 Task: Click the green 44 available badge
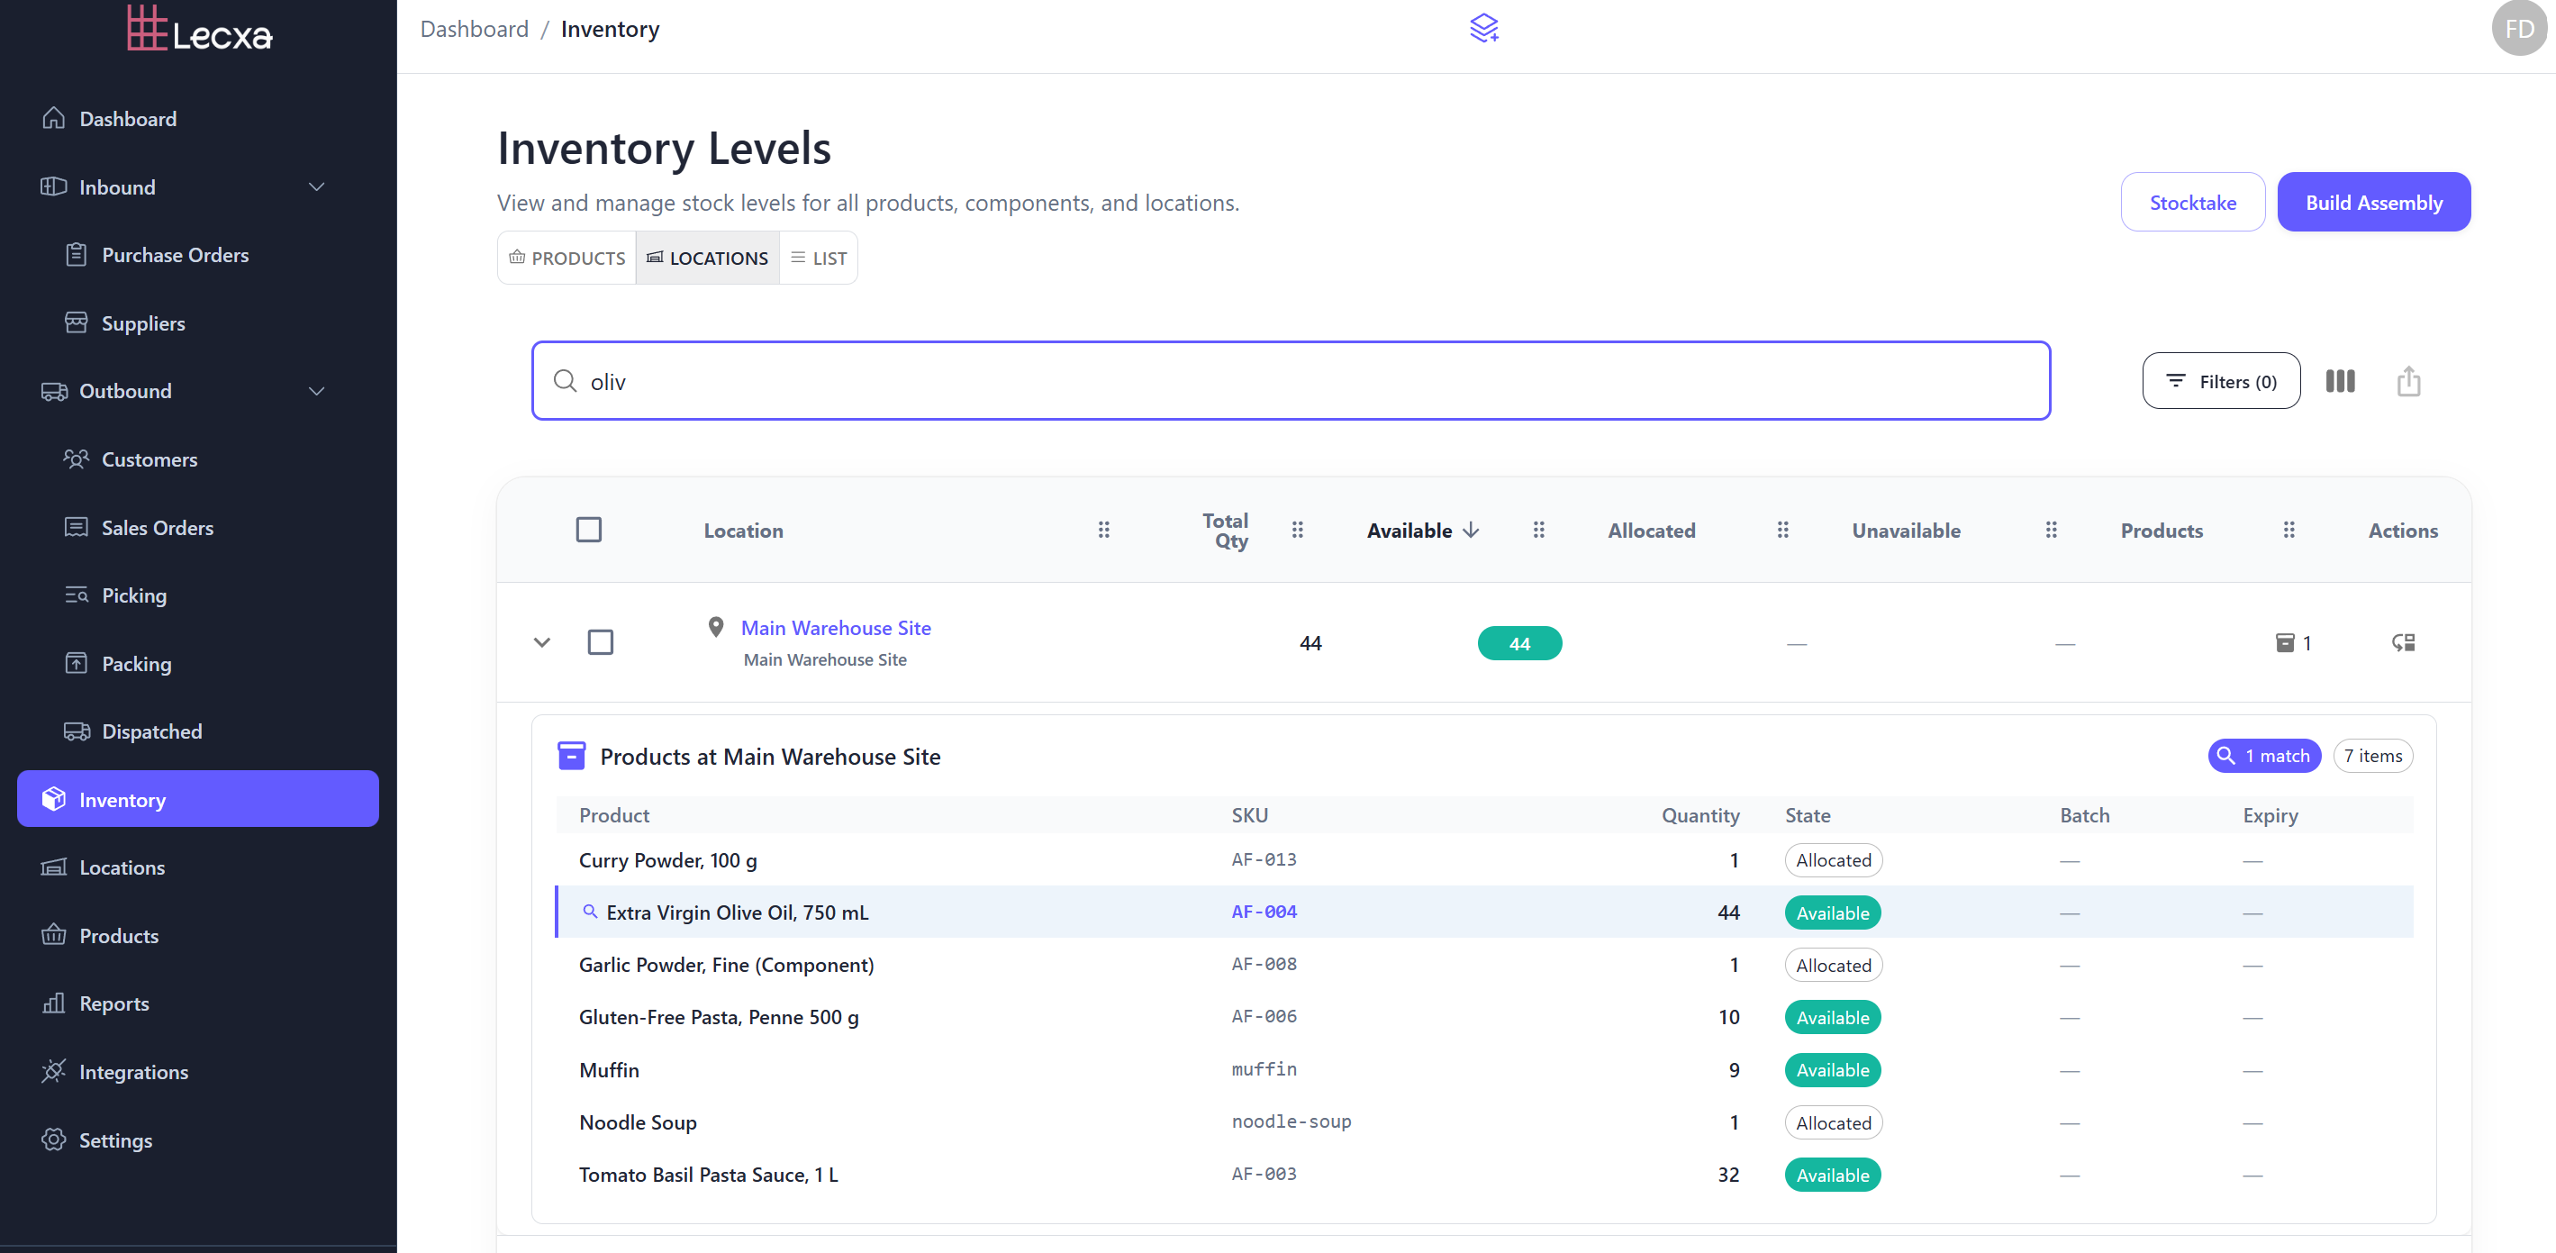point(1518,644)
